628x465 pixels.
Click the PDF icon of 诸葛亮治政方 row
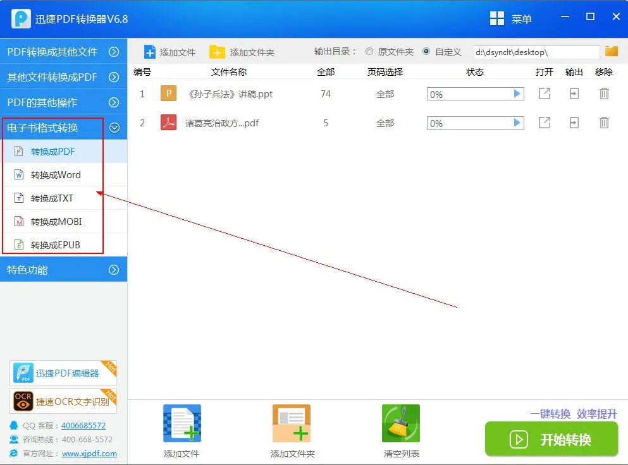169,123
